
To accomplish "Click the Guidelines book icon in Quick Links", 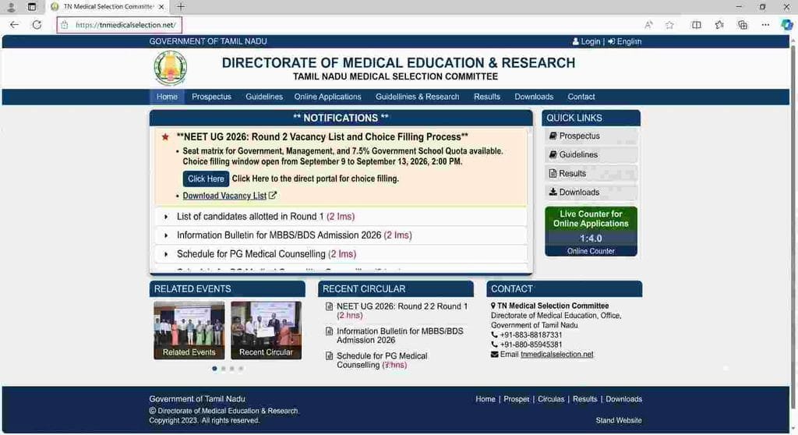I will tap(553, 154).
